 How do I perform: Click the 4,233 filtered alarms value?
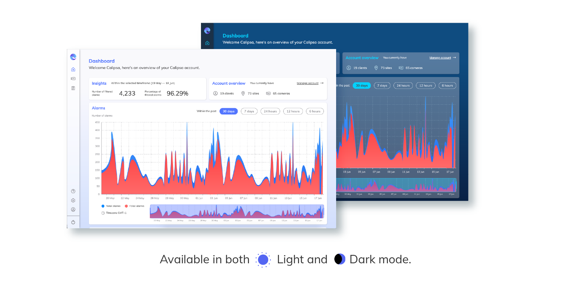127,93
